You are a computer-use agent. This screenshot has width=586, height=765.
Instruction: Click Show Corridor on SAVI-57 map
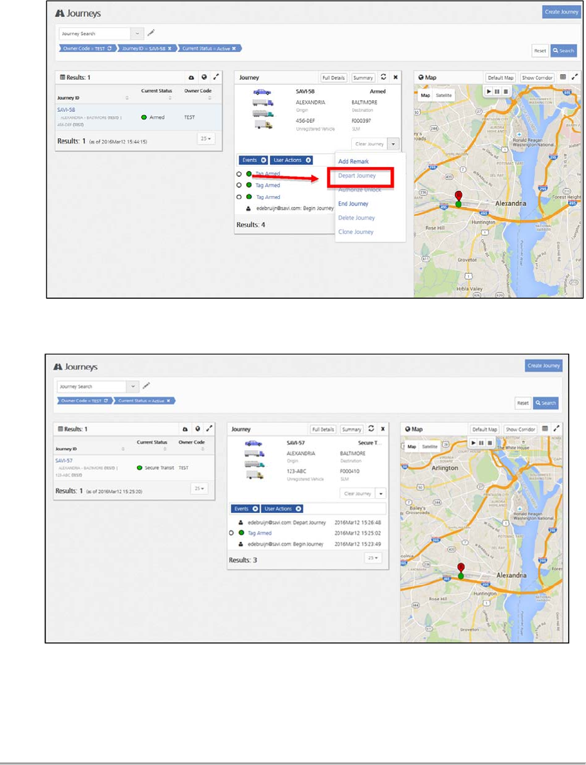coord(520,429)
